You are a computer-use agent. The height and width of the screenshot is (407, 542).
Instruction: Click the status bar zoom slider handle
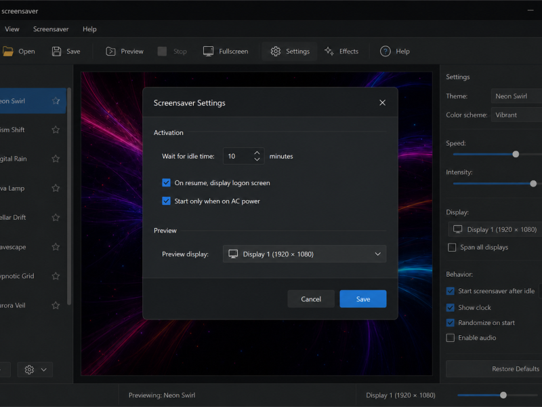tap(503, 395)
